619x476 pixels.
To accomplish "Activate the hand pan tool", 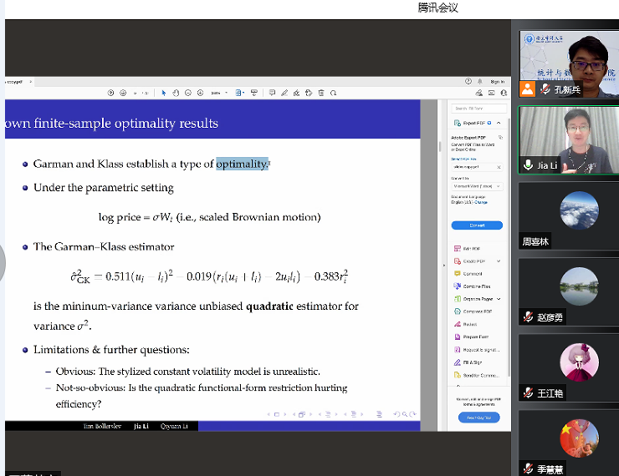I will (176, 93).
